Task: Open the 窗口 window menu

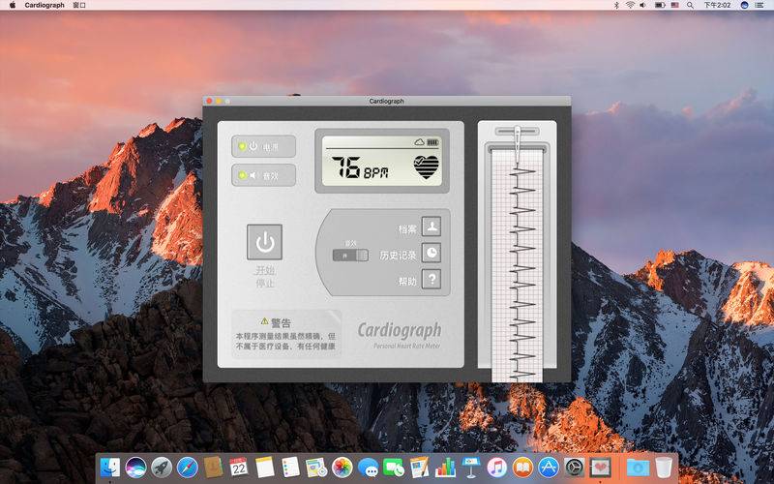Action: 79,5
